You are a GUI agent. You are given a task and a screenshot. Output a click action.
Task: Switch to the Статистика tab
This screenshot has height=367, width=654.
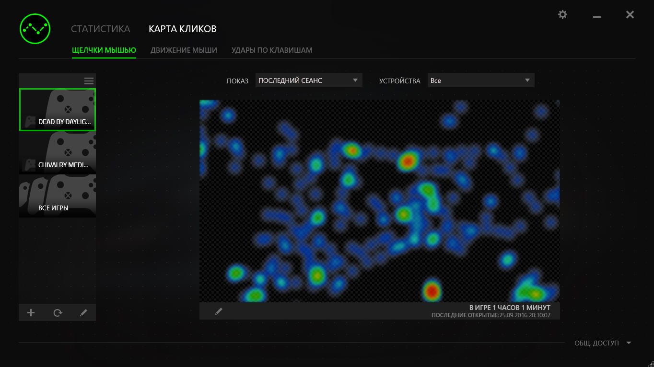tap(100, 29)
